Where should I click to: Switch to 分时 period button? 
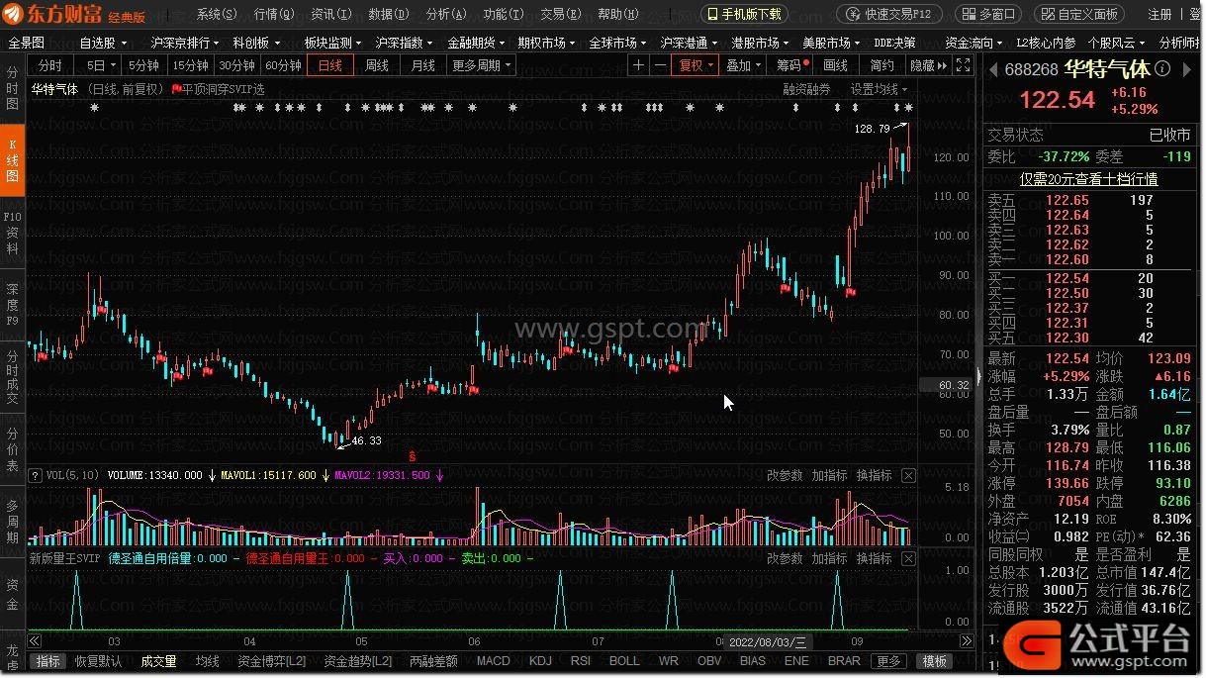pos(50,65)
